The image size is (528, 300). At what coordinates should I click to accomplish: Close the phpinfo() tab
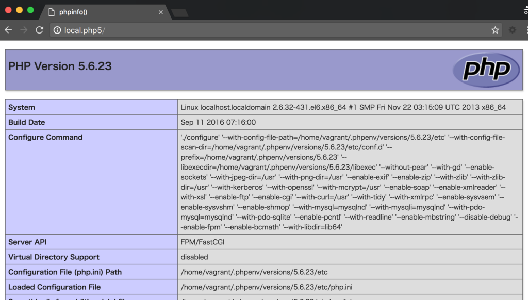click(160, 11)
